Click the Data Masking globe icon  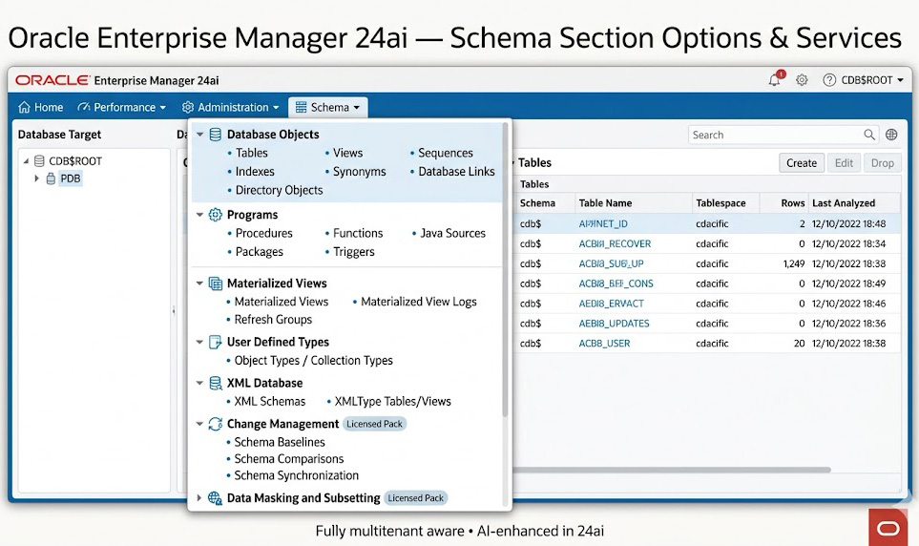tap(215, 498)
